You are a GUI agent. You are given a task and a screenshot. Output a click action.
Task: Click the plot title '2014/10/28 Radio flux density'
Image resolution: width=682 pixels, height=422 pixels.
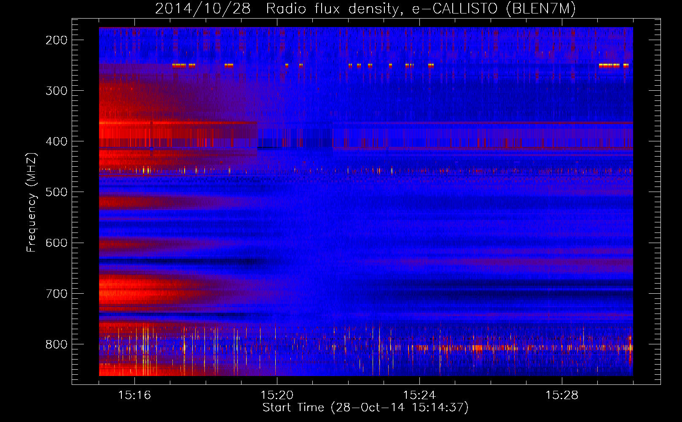click(x=365, y=8)
